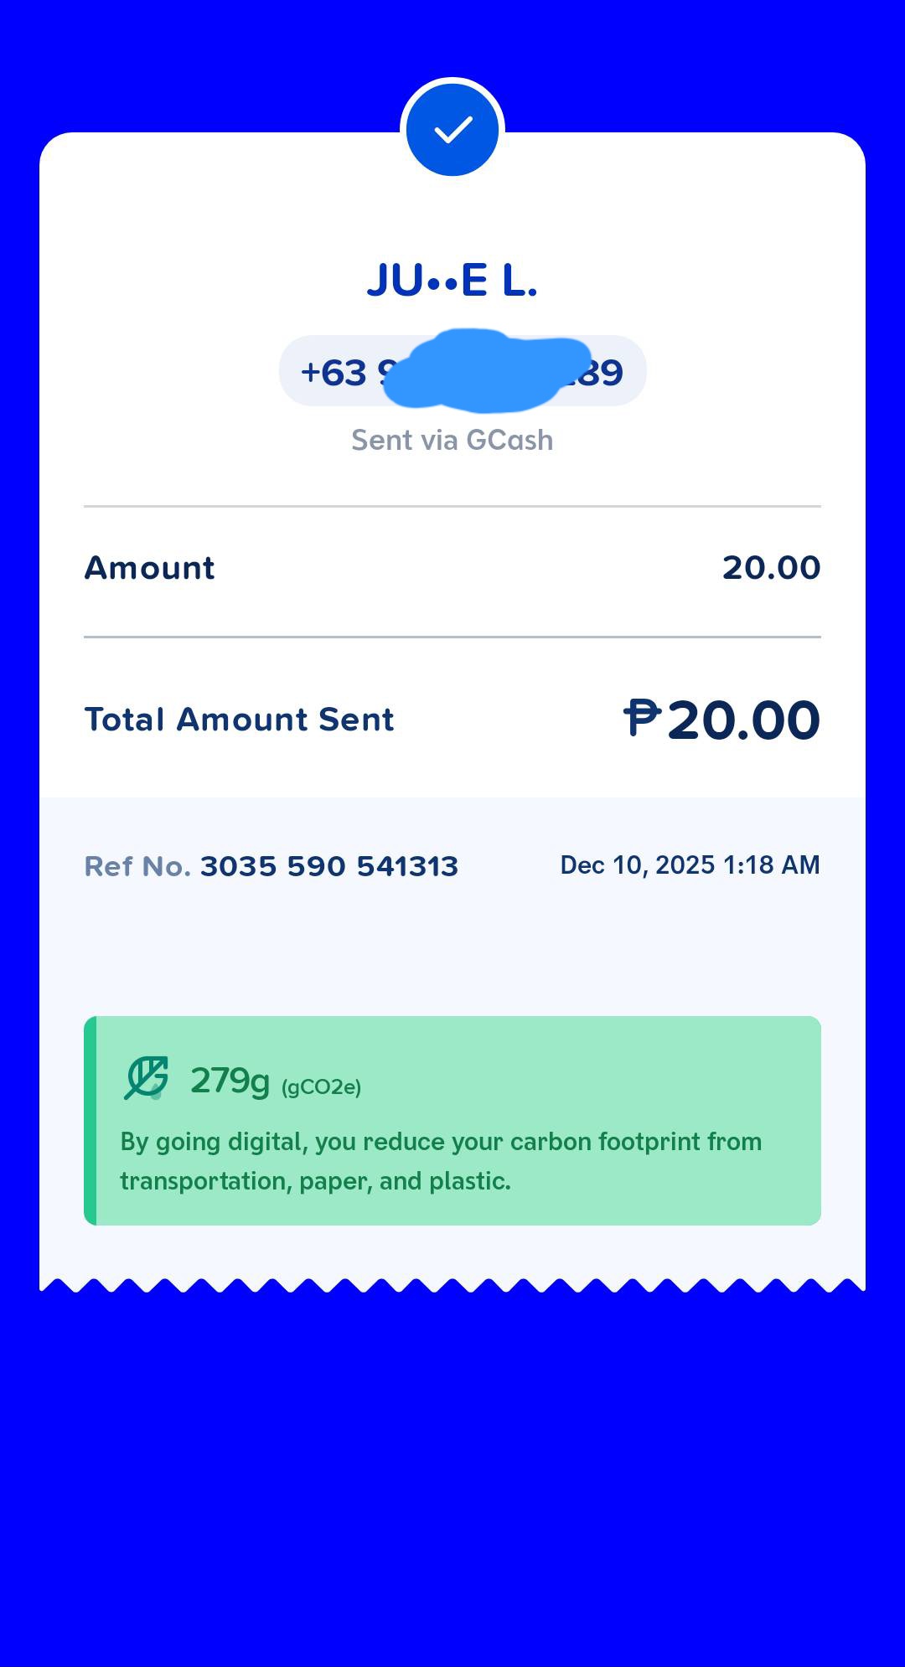Click the dark green bar on banner edge

point(90,1121)
